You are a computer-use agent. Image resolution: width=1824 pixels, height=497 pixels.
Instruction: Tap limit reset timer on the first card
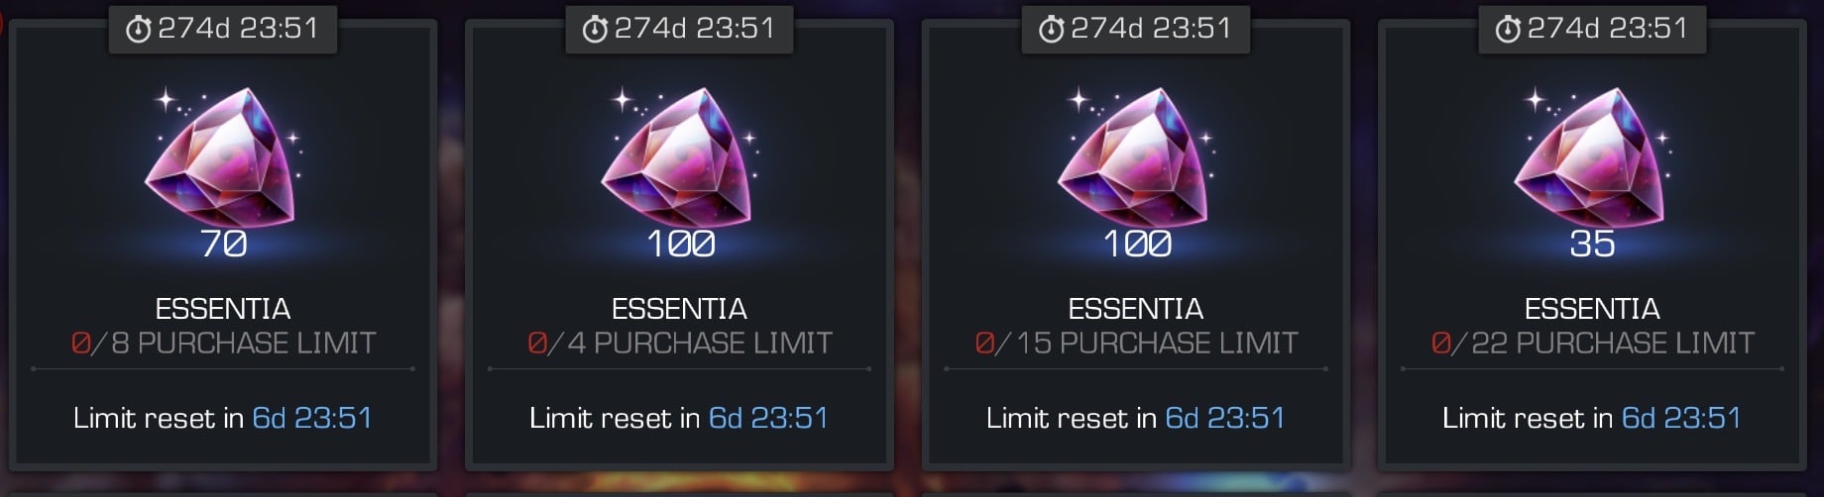tap(312, 418)
